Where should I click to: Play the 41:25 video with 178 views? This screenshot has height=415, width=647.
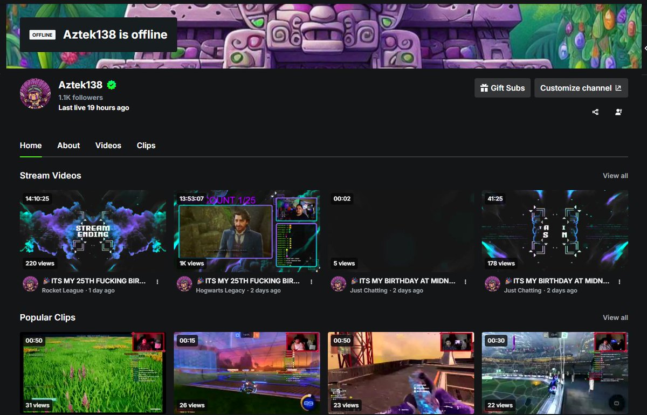coord(555,231)
